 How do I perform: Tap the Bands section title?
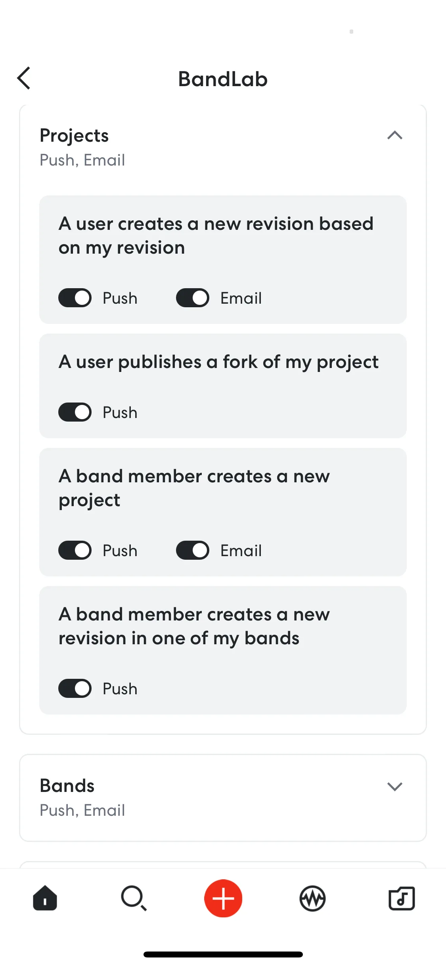click(67, 786)
